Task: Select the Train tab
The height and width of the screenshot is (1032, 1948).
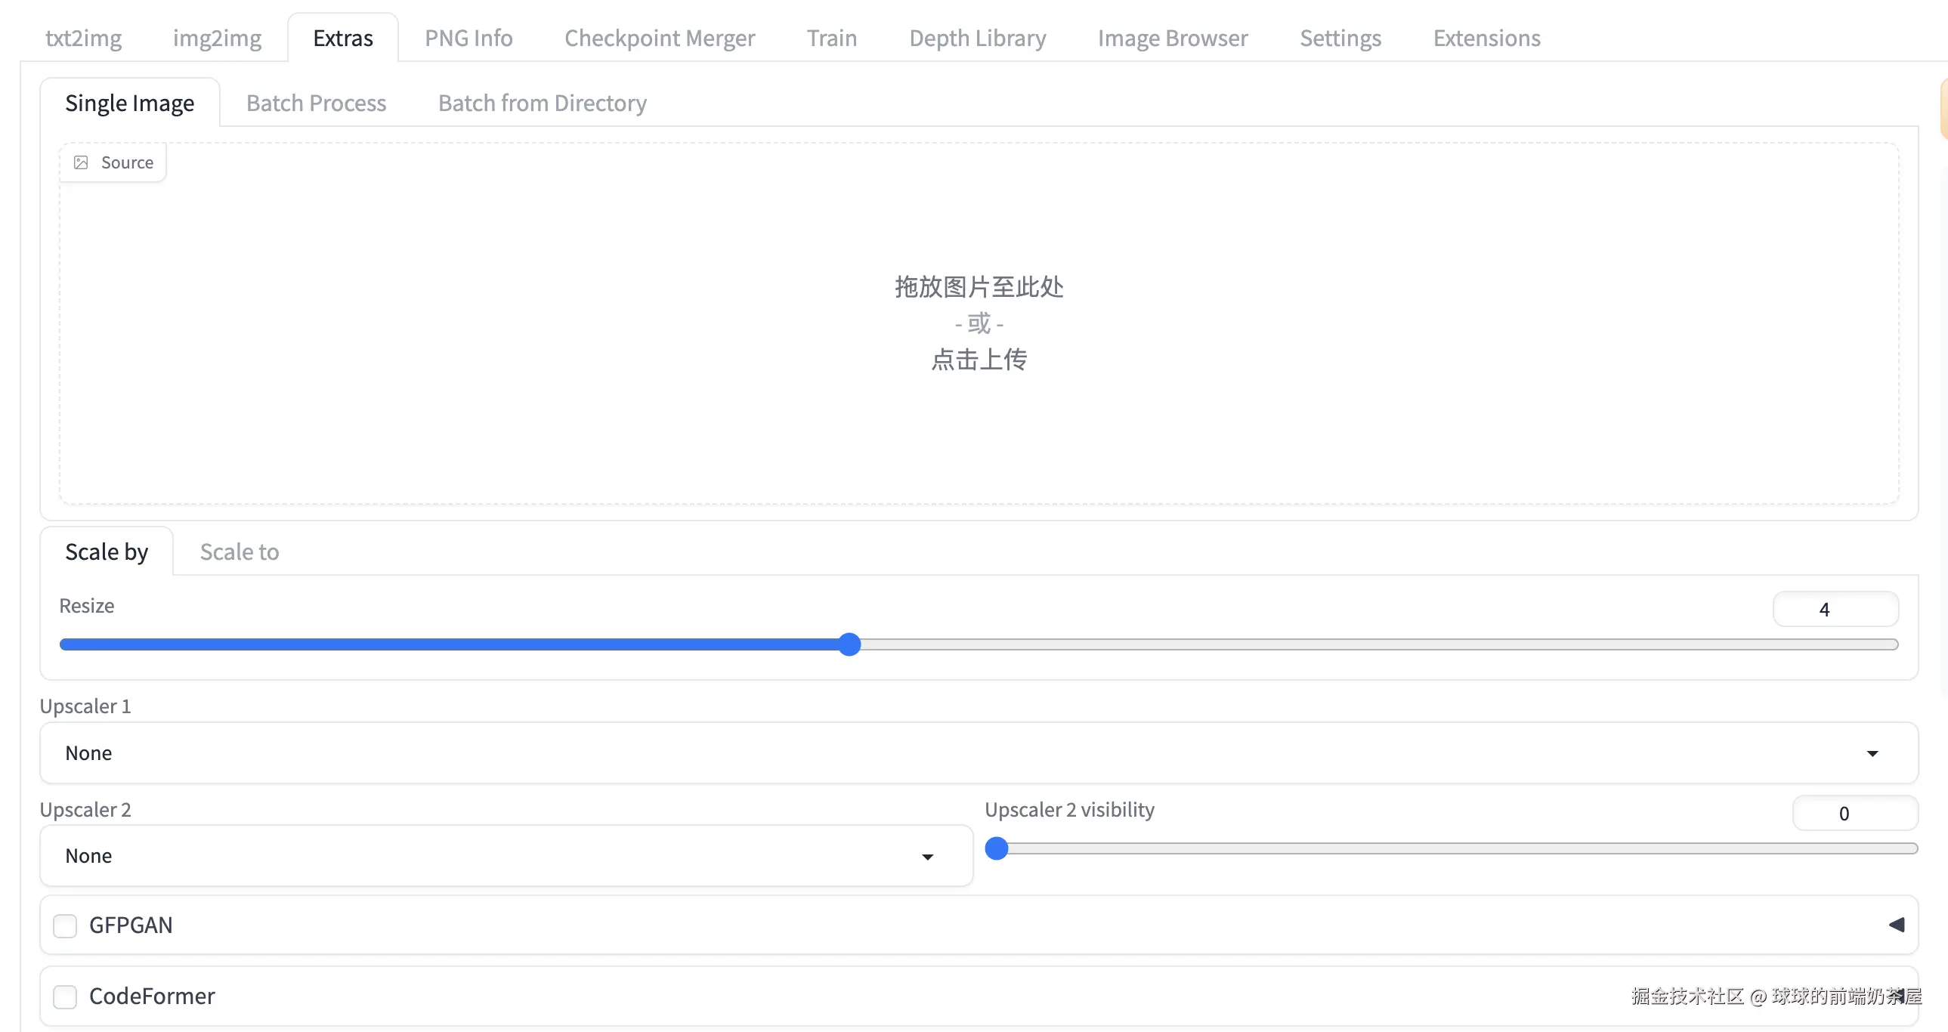Action: [831, 38]
